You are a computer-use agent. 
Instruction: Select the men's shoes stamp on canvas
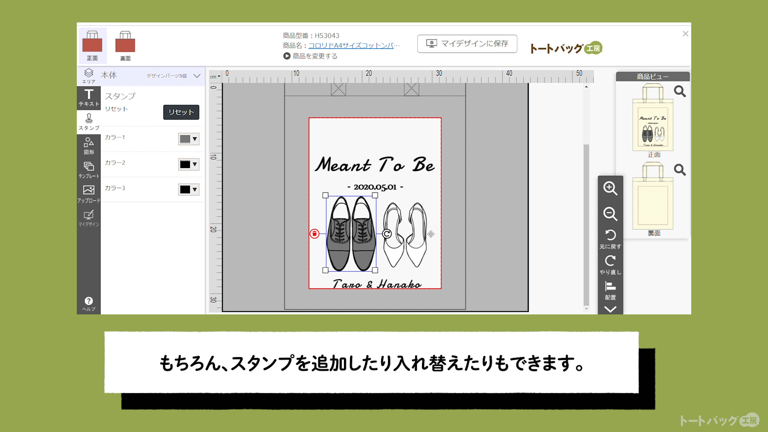click(x=351, y=233)
